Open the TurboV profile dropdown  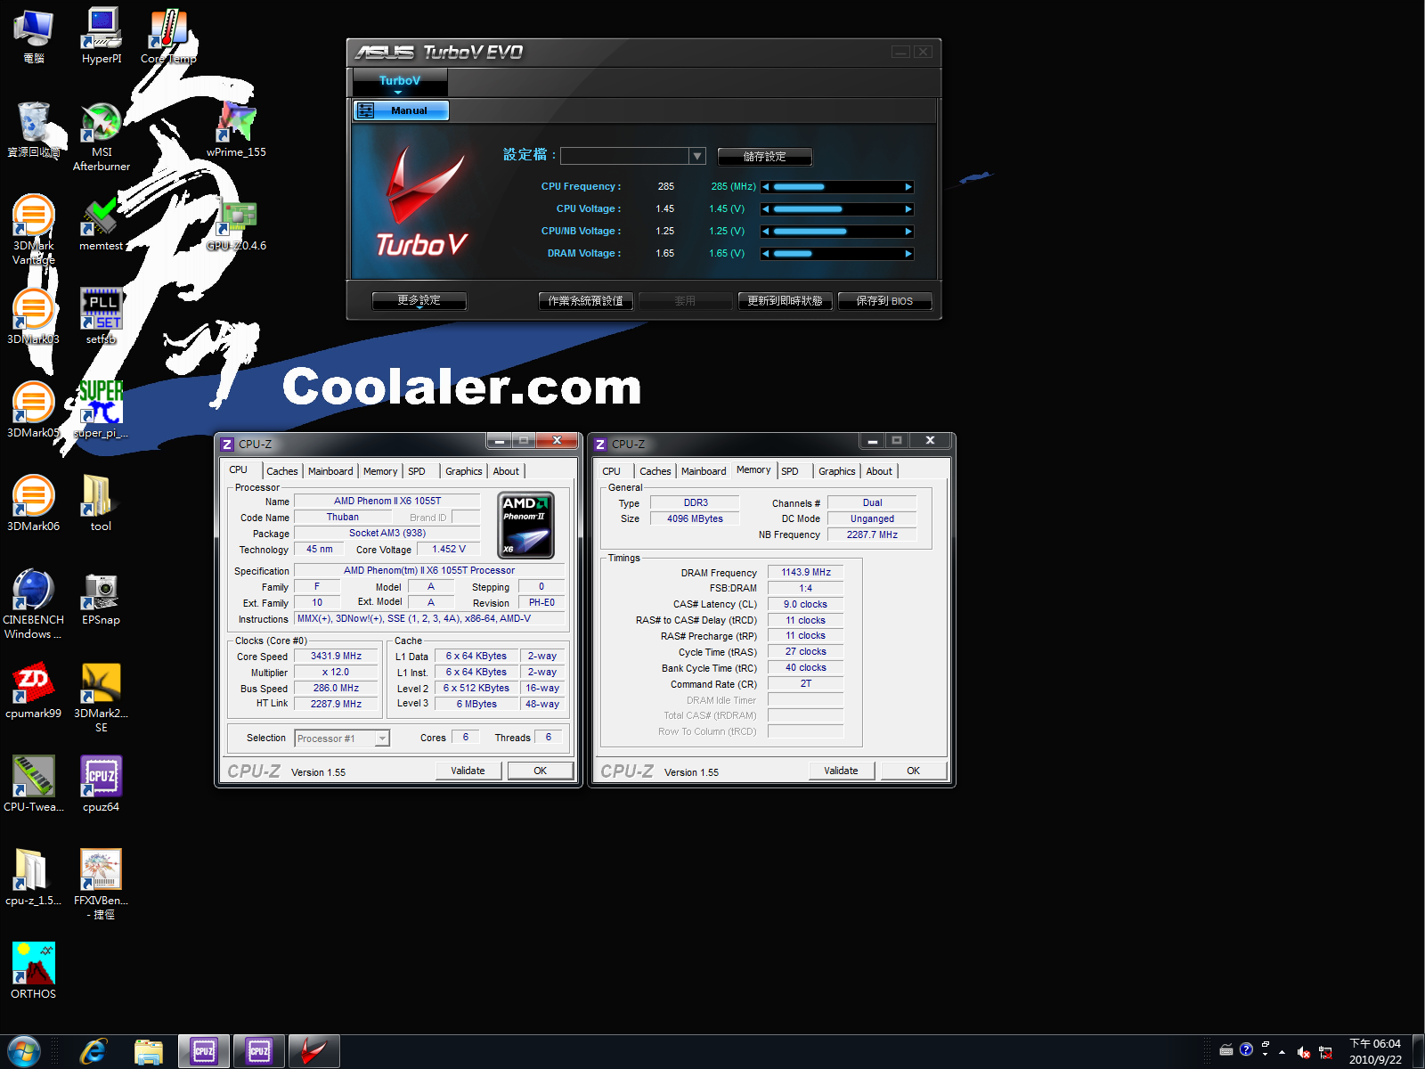pos(697,156)
